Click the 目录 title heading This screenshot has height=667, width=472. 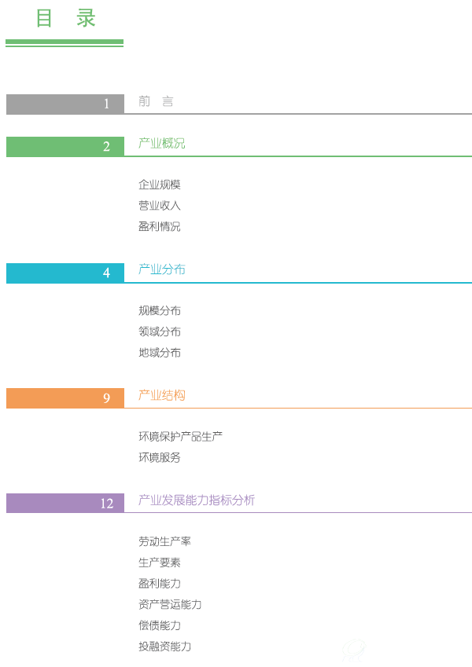tap(65, 19)
